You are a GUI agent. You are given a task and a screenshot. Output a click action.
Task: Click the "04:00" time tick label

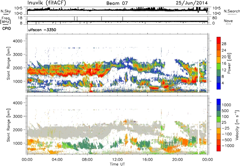(57, 160)
